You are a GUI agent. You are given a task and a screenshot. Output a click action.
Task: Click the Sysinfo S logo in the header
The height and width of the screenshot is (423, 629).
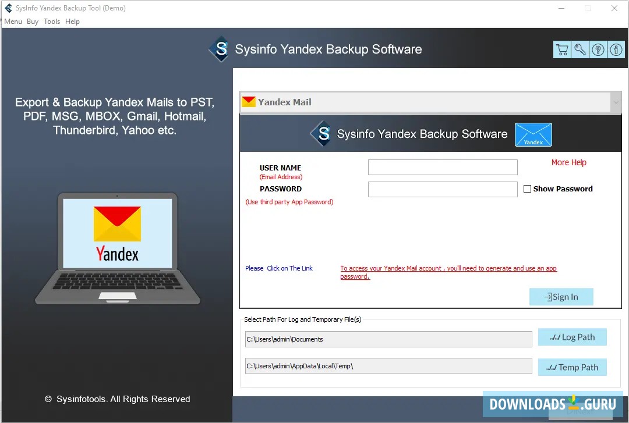pos(323,134)
